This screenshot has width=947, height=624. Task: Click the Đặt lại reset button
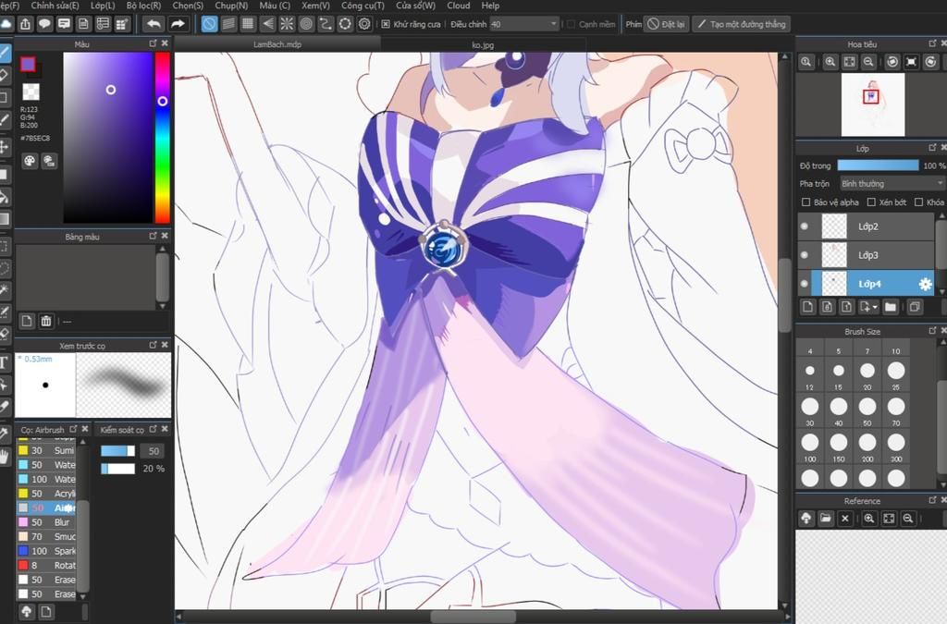tap(666, 24)
